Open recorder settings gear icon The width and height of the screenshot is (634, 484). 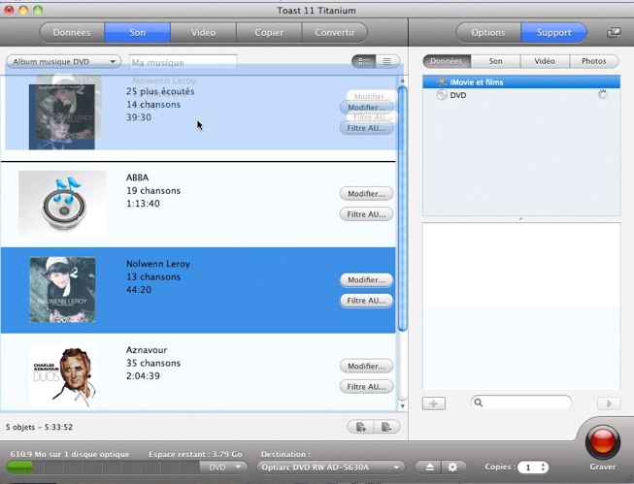pos(452,468)
